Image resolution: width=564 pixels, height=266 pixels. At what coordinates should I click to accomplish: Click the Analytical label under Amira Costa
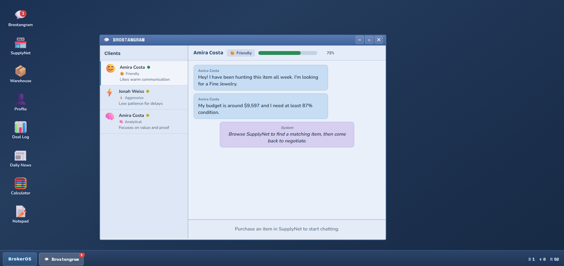[133, 122]
